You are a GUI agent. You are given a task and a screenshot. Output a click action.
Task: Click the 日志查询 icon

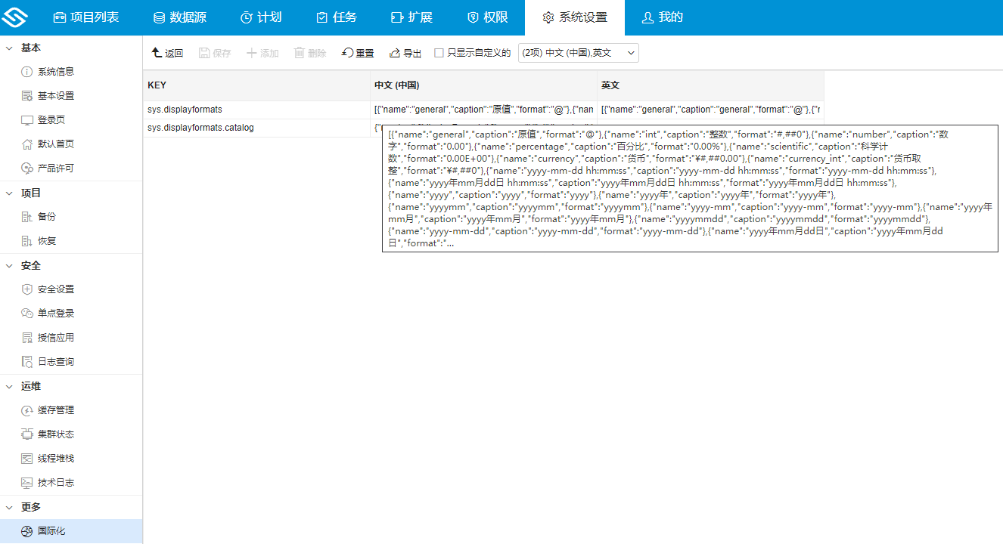27,362
